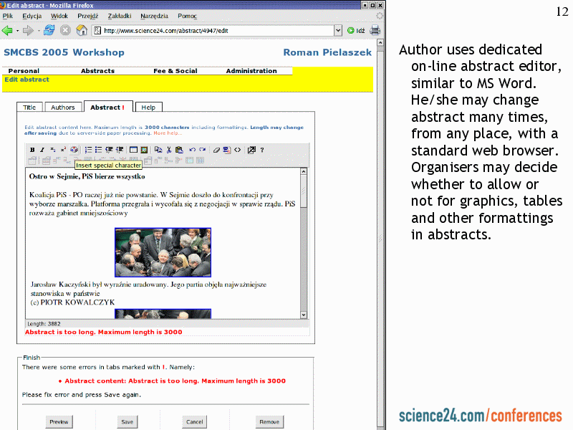The width and height of the screenshot is (573, 430).
Task: Open the URL address bar dropdown
Action: point(338,30)
